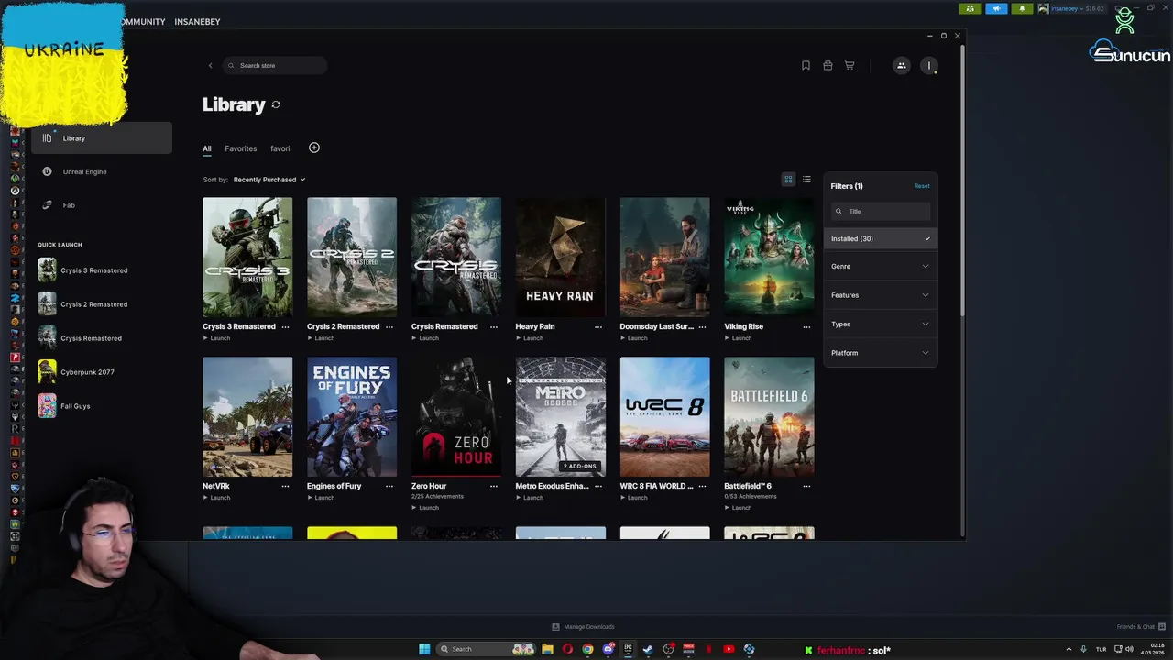Click the notification bell in Steam window
The height and width of the screenshot is (660, 1173).
pos(1022,9)
